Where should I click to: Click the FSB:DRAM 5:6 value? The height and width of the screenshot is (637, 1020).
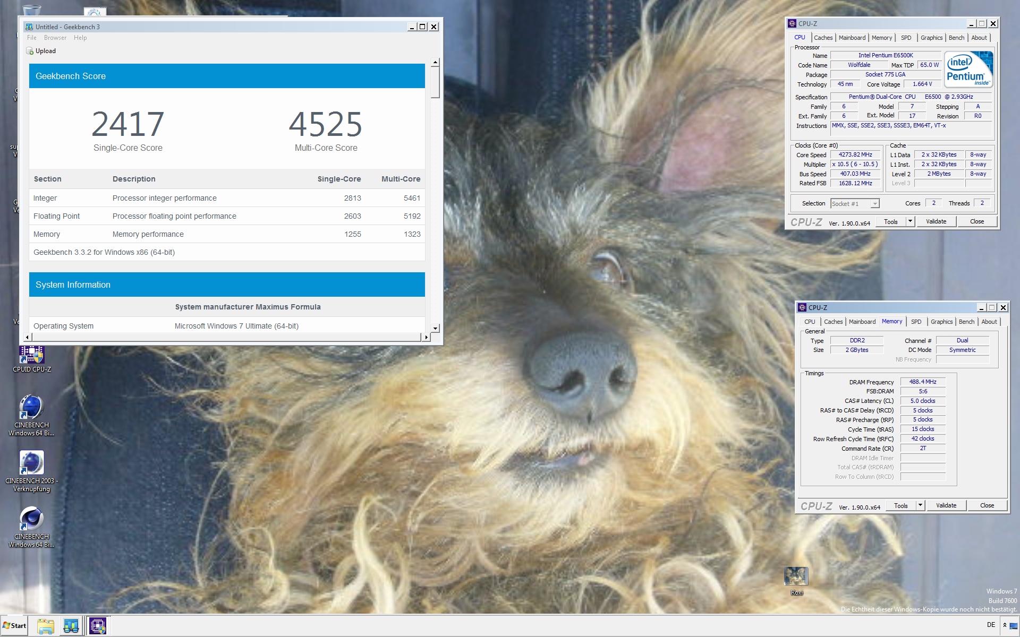coord(923,391)
